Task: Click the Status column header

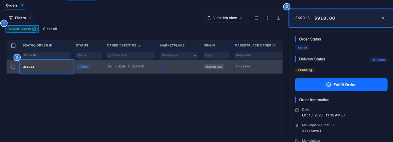Action: (82, 45)
